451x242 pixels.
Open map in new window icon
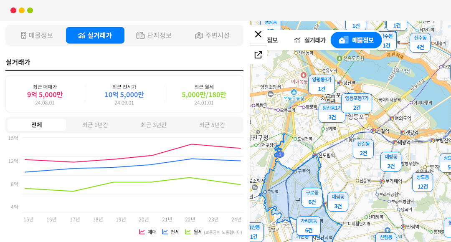click(x=258, y=55)
